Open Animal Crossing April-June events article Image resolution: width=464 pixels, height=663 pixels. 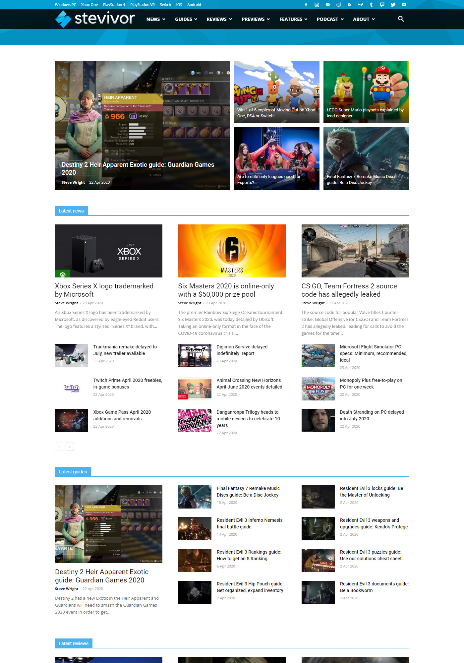click(x=249, y=384)
